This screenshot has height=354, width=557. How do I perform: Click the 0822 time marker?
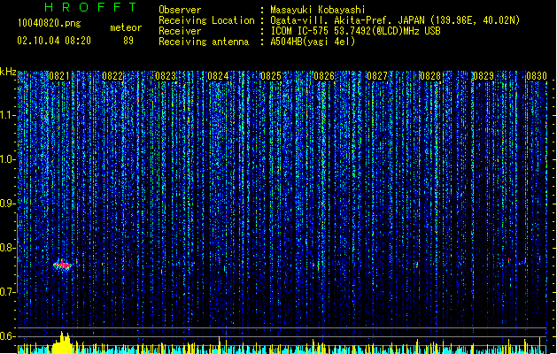(x=112, y=76)
